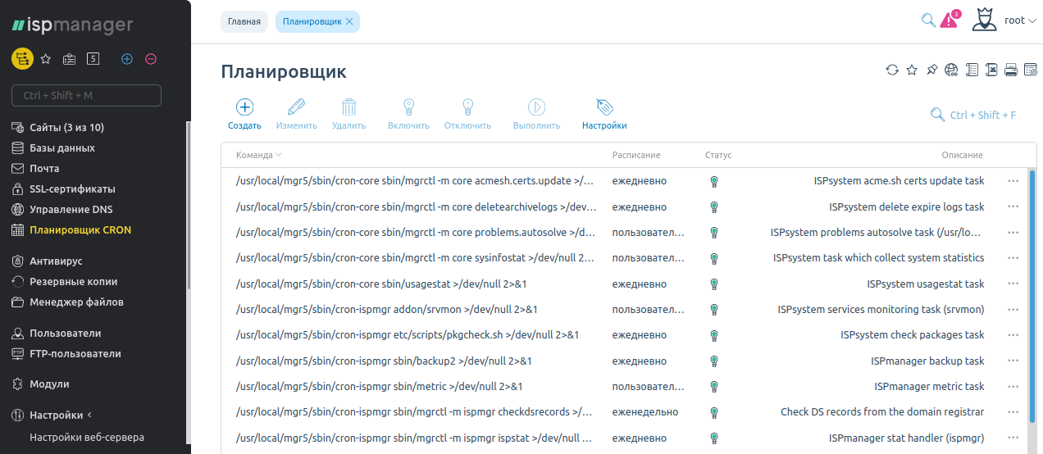Open favorites star in the sidebar
This screenshot has height=454, width=1043.
[46, 59]
